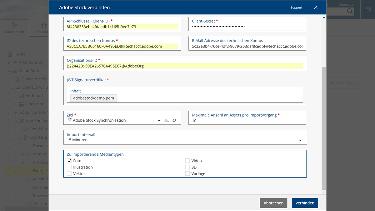
Task: Click the Abbrechen button
Action: [273, 203]
